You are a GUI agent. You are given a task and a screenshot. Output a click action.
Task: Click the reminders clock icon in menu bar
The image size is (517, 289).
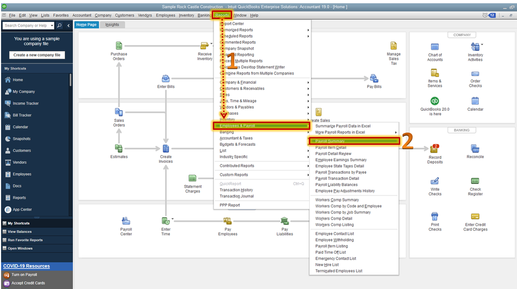pyautogui.click(x=485, y=15)
